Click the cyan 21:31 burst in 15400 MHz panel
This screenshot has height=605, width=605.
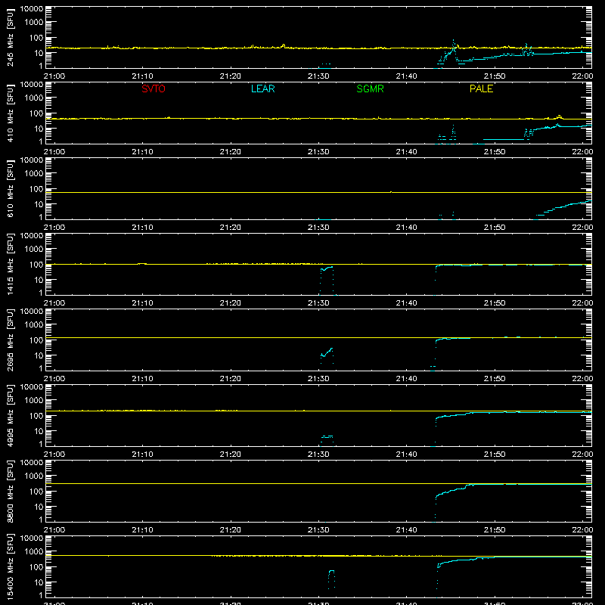click(331, 579)
